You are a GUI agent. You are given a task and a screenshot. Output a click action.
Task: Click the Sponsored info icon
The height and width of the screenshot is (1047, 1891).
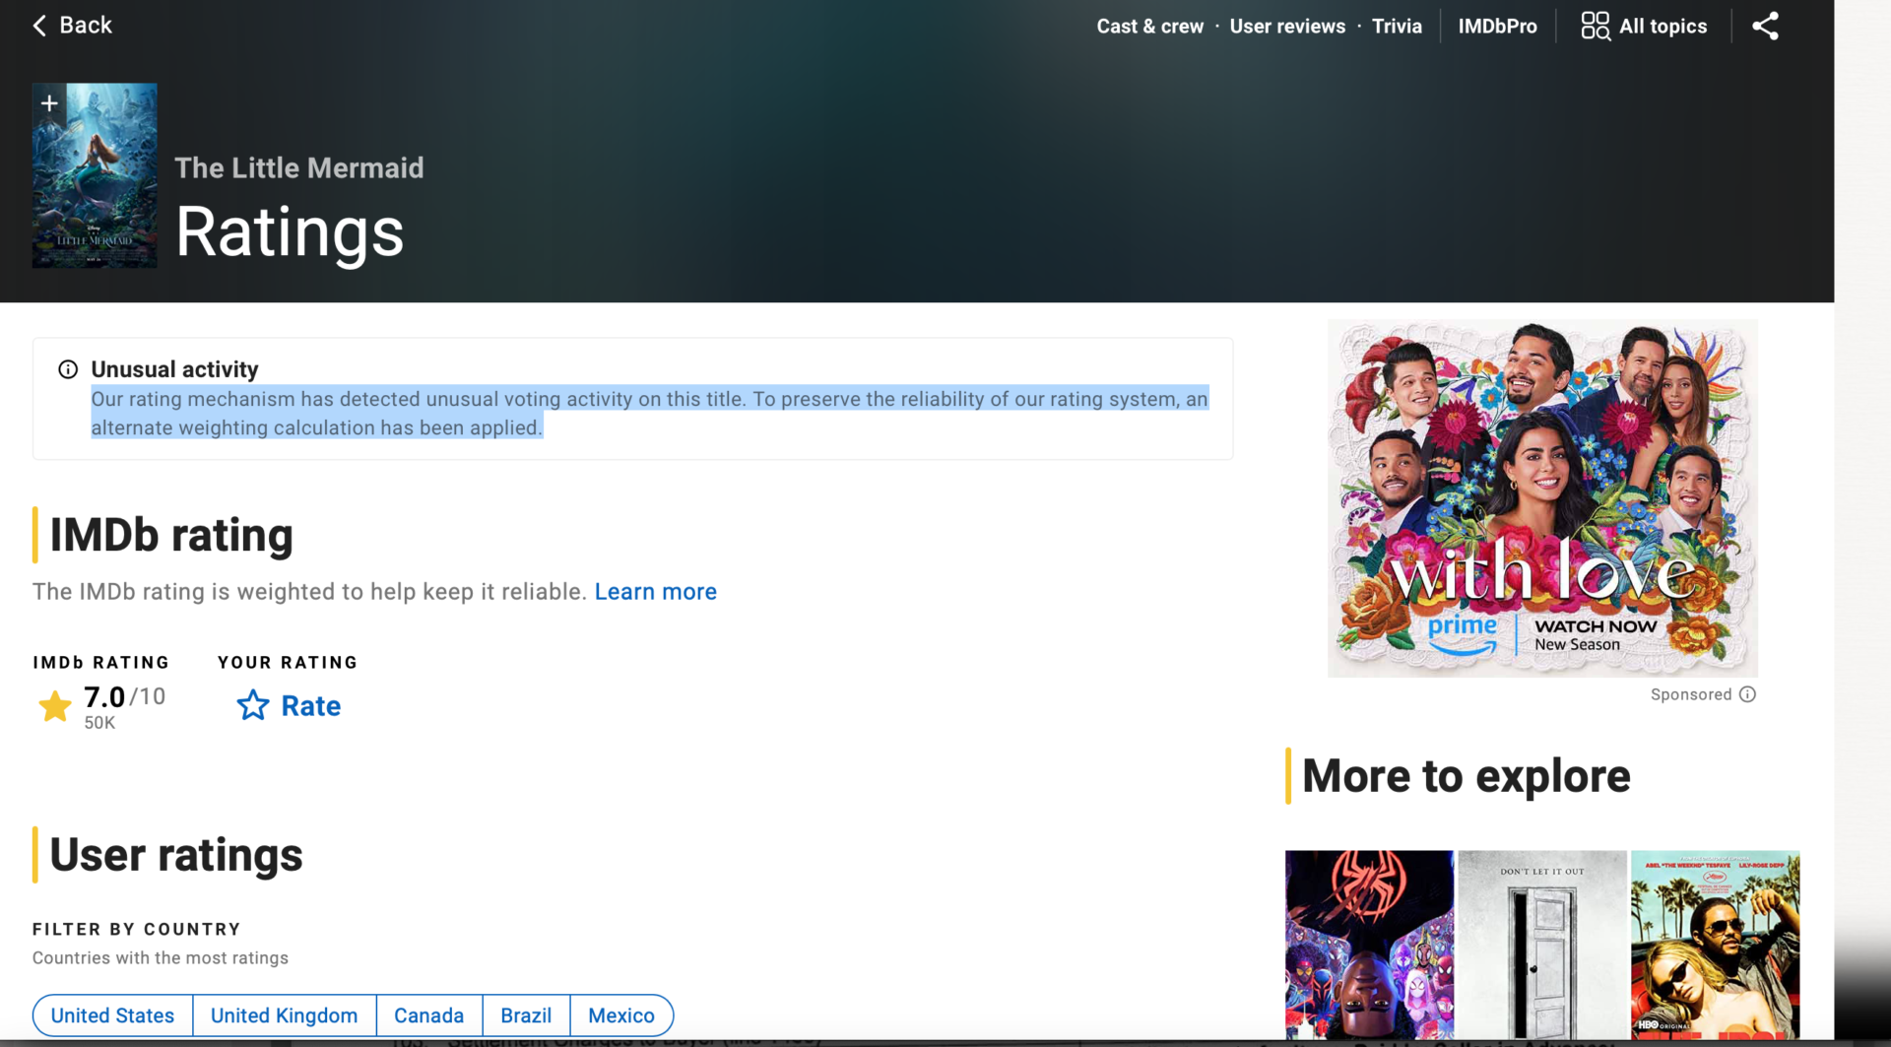1747,694
